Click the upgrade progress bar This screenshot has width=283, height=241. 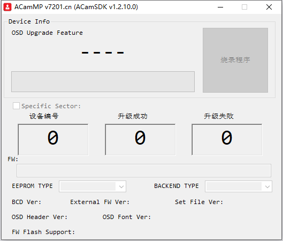tap(103, 81)
